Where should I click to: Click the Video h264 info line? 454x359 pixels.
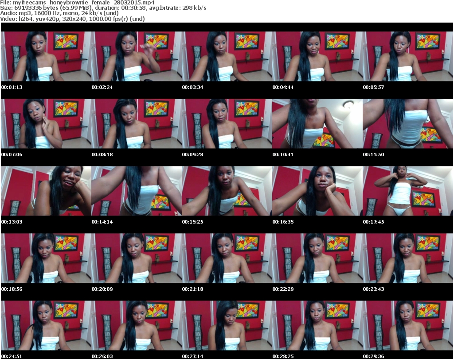point(72,19)
